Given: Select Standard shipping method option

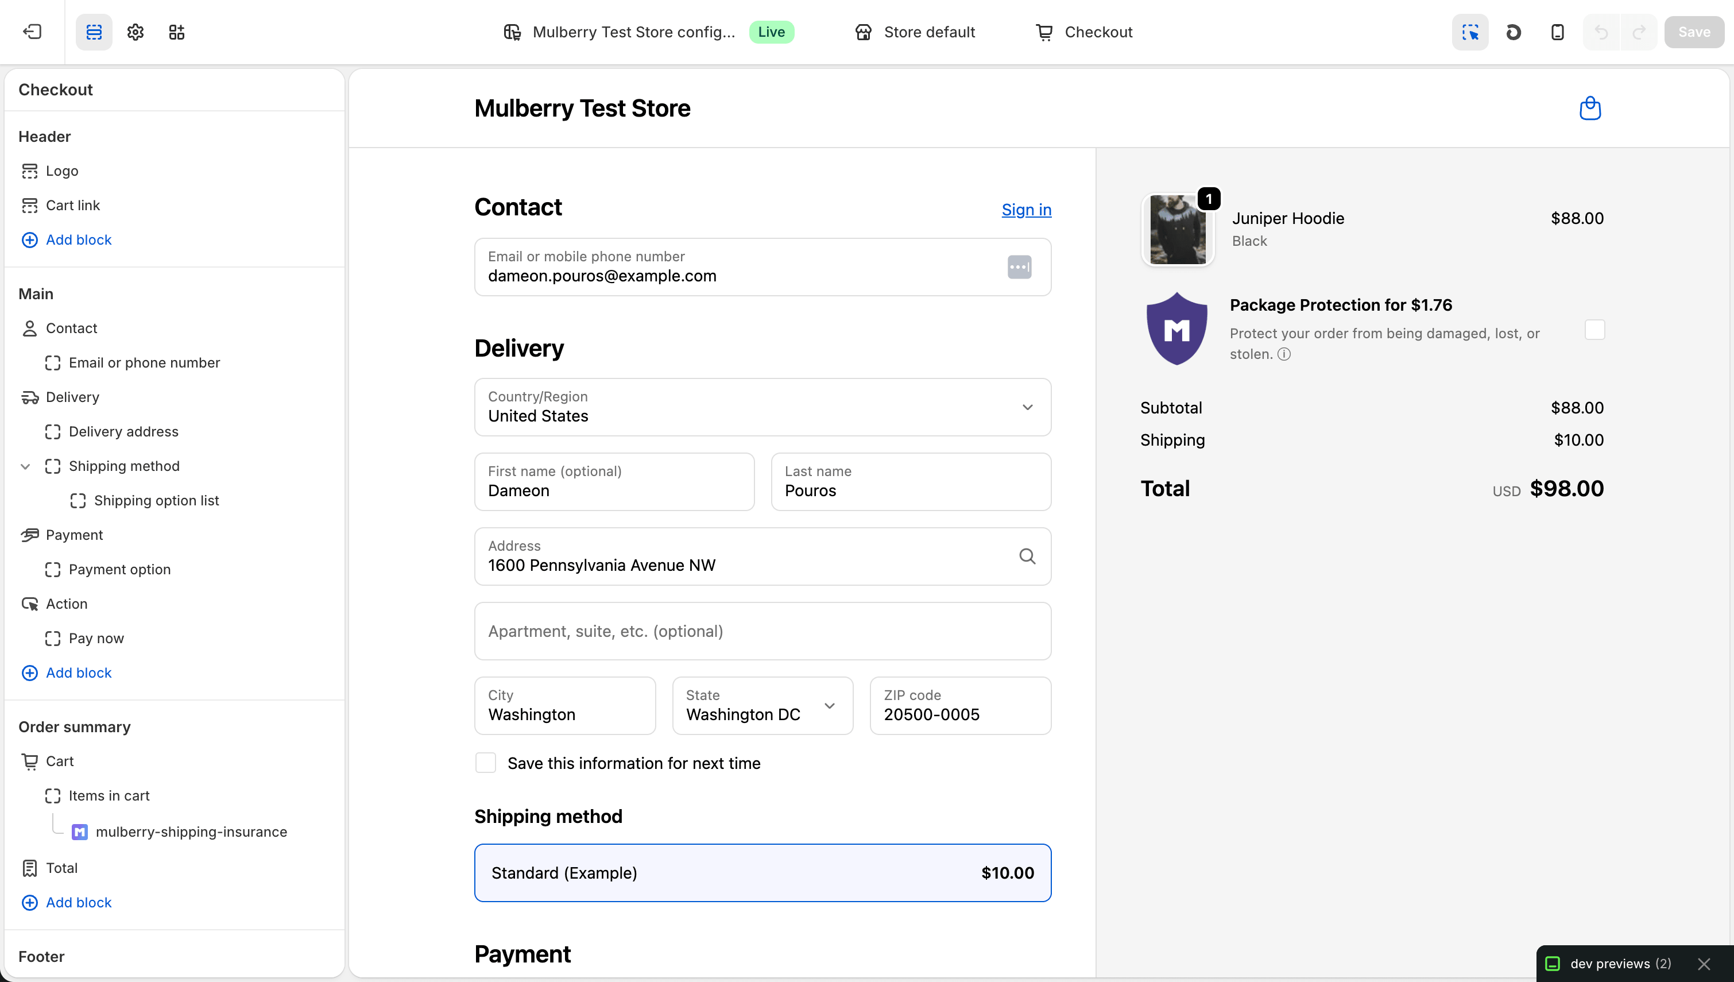Looking at the screenshot, I should click(x=762, y=872).
